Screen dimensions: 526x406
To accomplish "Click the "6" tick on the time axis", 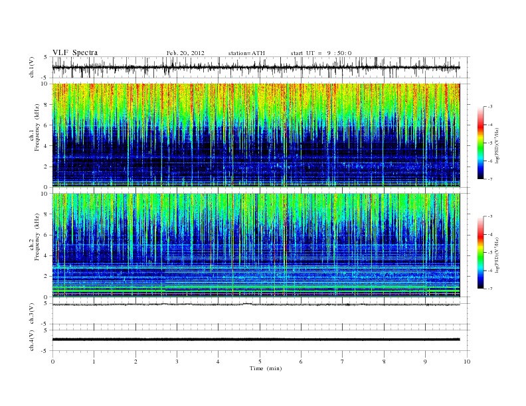I will (301, 362).
